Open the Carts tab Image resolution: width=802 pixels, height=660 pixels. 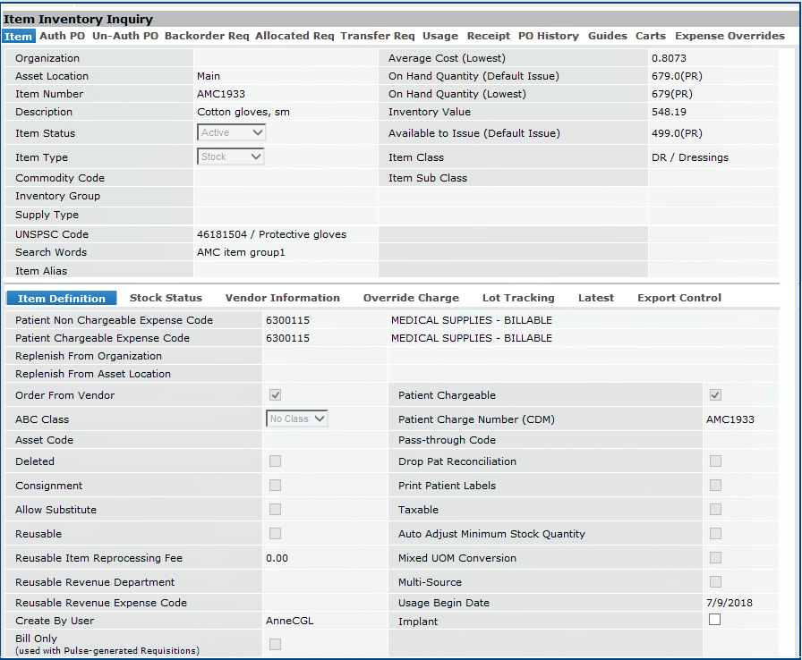[x=651, y=36]
